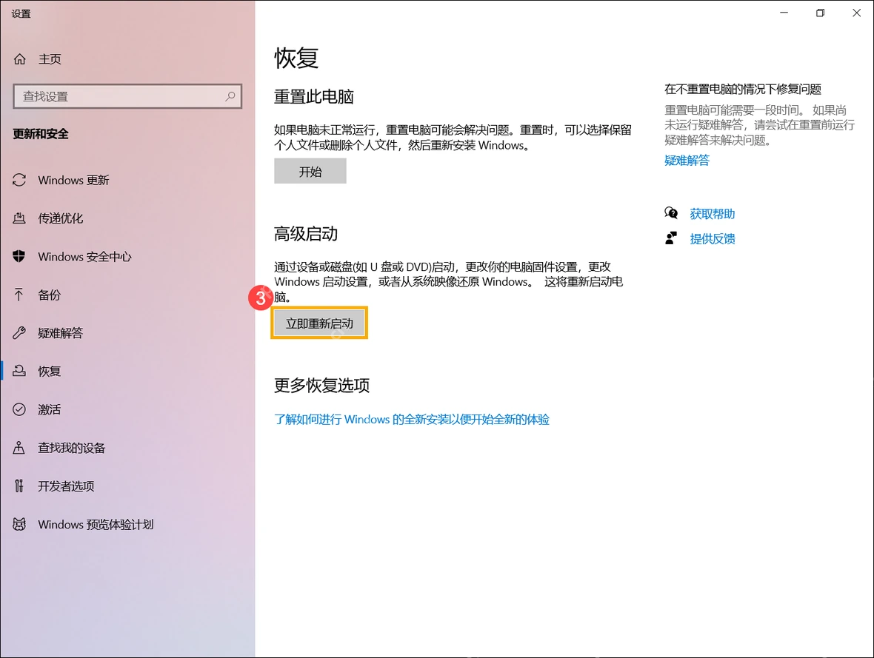The image size is (874, 658).
Task: Click the 重置此电脑 heading
Action: (314, 97)
